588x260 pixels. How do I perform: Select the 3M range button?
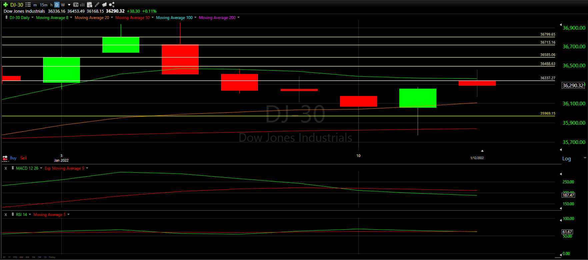[x=27, y=257]
